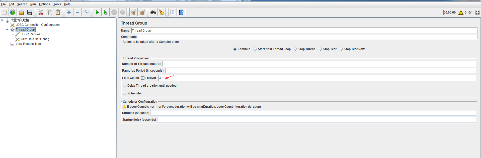This screenshot has height=158, width=481.
Task: Enable the Forever loop checkbox
Action: click(143, 78)
